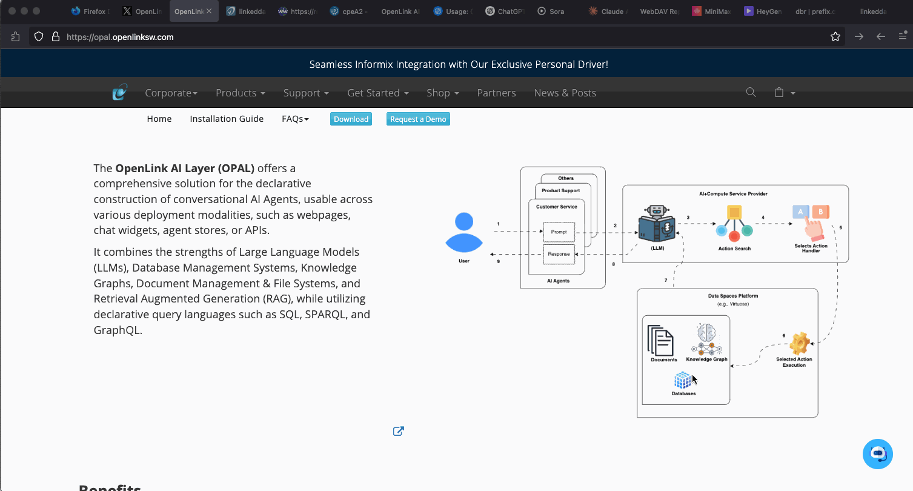Go to the Home subpage link
This screenshot has height=491, width=913.
coord(159,119)
